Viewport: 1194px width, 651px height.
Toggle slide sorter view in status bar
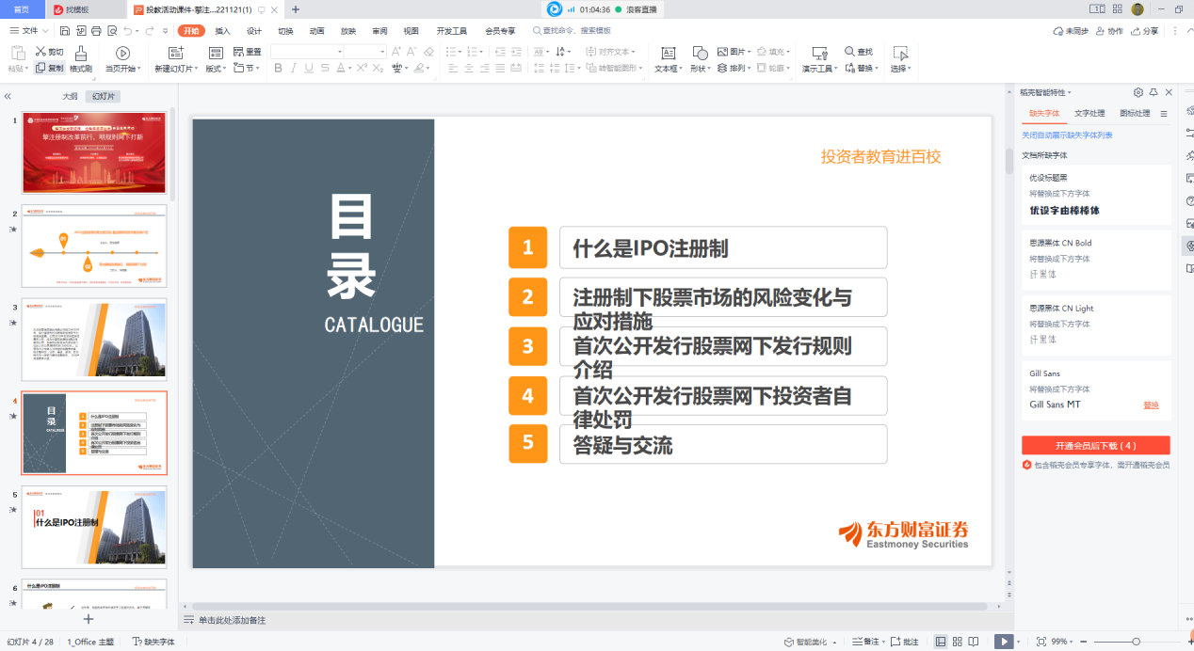(959, 642)
